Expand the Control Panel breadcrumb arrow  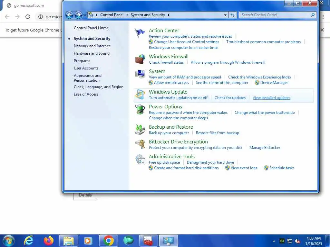[x=127, y=15]
